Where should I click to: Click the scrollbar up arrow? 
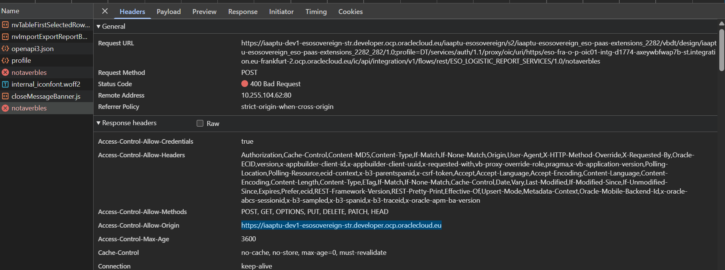(722, 23)
